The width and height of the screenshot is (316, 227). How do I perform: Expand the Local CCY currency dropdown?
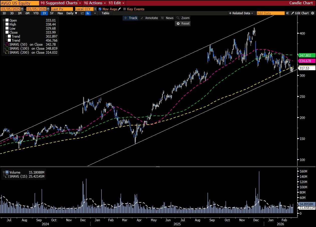(95, 9)
